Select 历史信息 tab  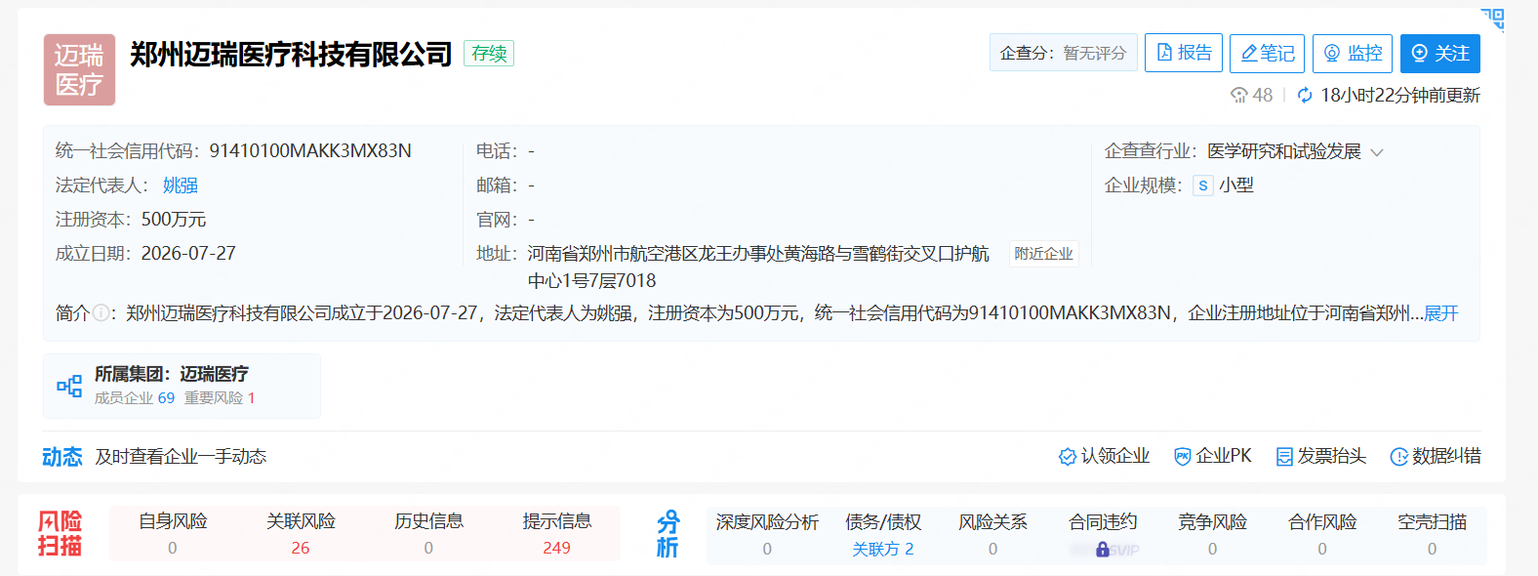tap(428, 534)
